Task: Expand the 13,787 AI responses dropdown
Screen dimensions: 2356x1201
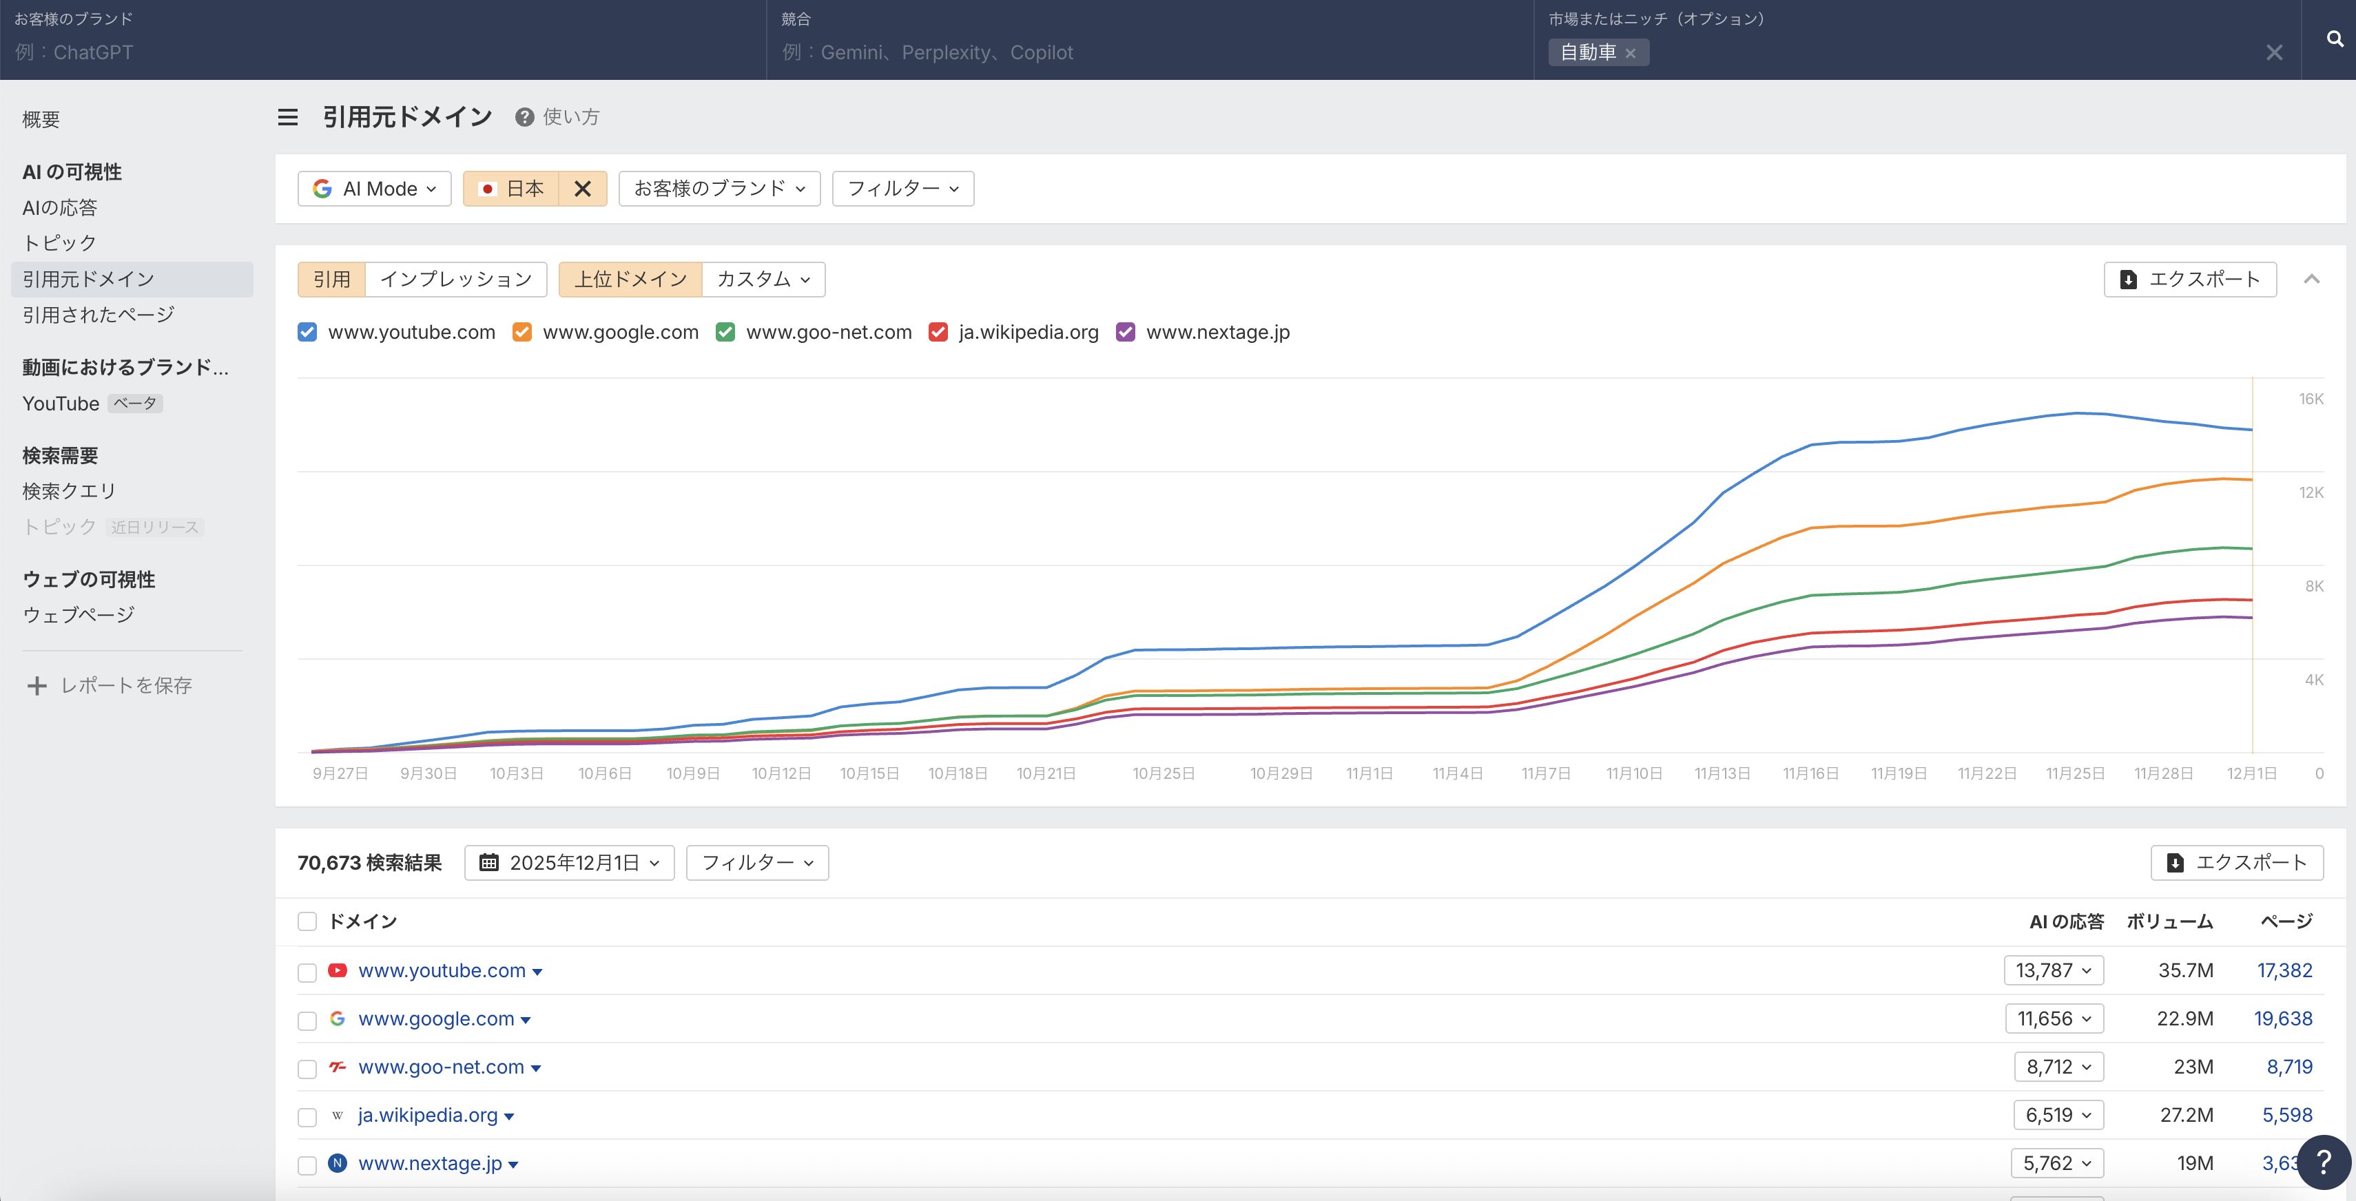Action: (2054, 971)
